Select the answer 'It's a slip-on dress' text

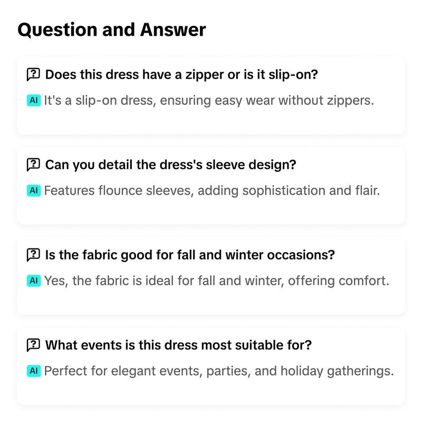pos(209,100)
